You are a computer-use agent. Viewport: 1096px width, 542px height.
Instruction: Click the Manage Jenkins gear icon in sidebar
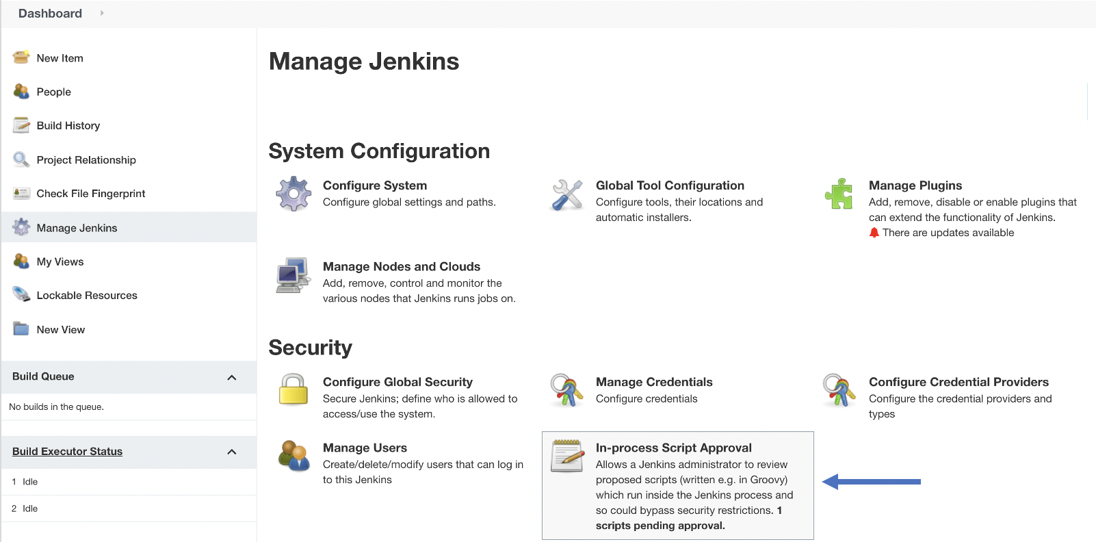coord(21,227)
